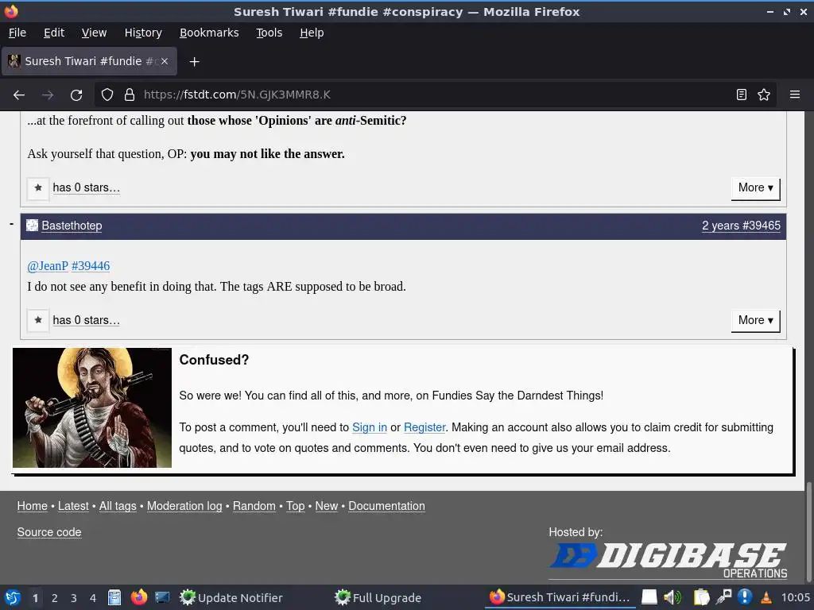Open the Source code link
The width and height of the screenshot is (814, 610).
tap(49, 532)
